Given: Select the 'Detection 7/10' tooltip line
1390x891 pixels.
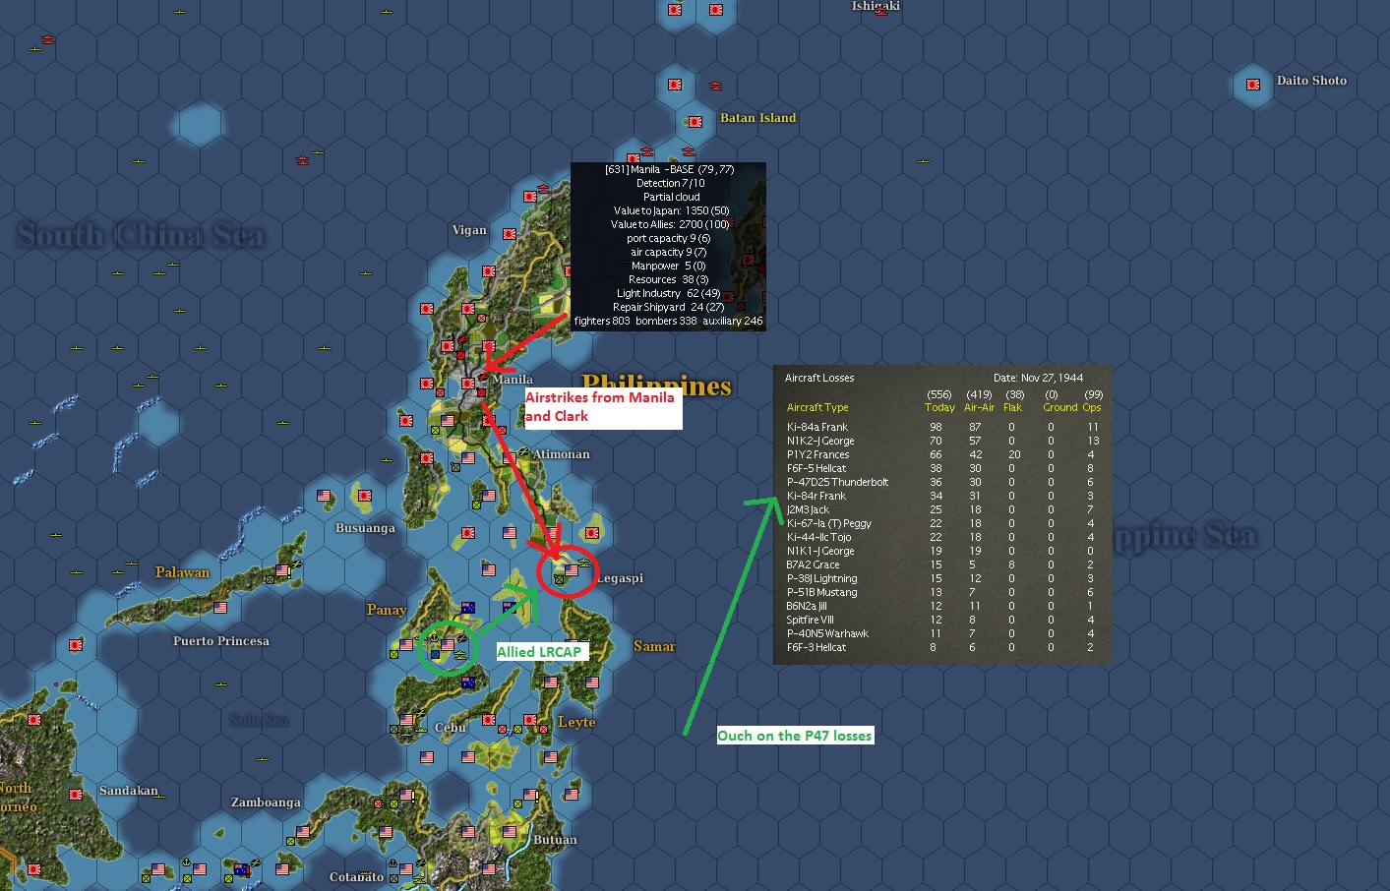Looking at the screenshot, I should point(670,183).
